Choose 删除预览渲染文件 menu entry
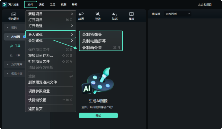 (51, 82)
